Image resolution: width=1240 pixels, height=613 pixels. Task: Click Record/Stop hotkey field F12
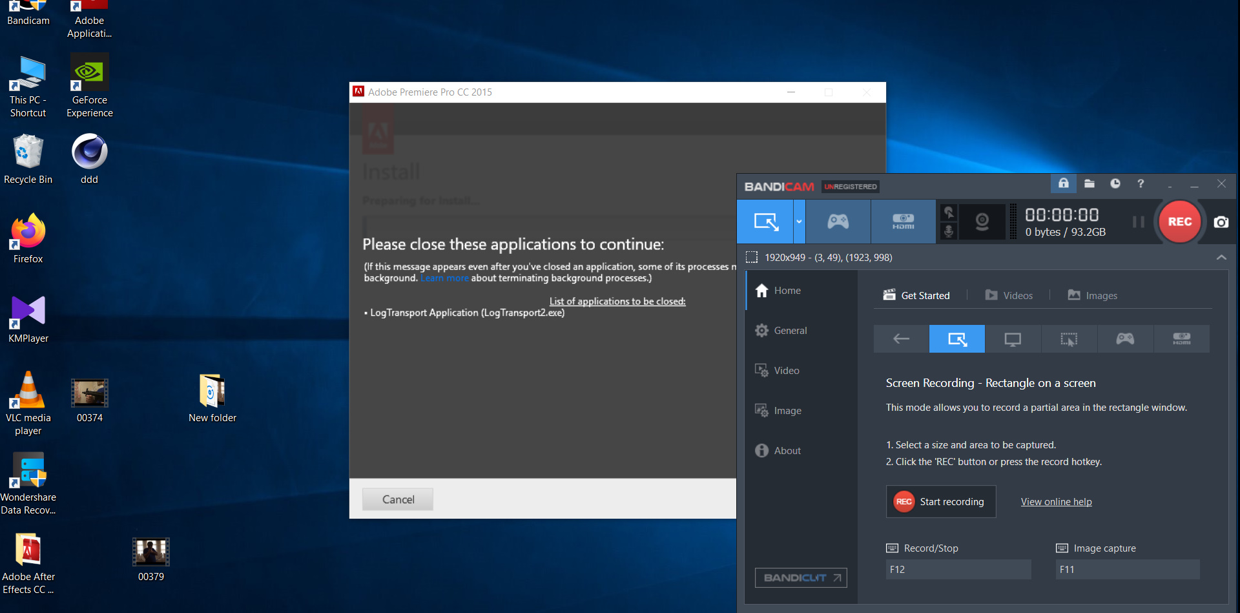point(958,570)
